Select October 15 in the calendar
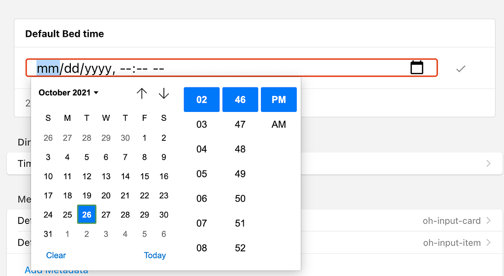This screenshot has height=276, width=504. (145, 176)
